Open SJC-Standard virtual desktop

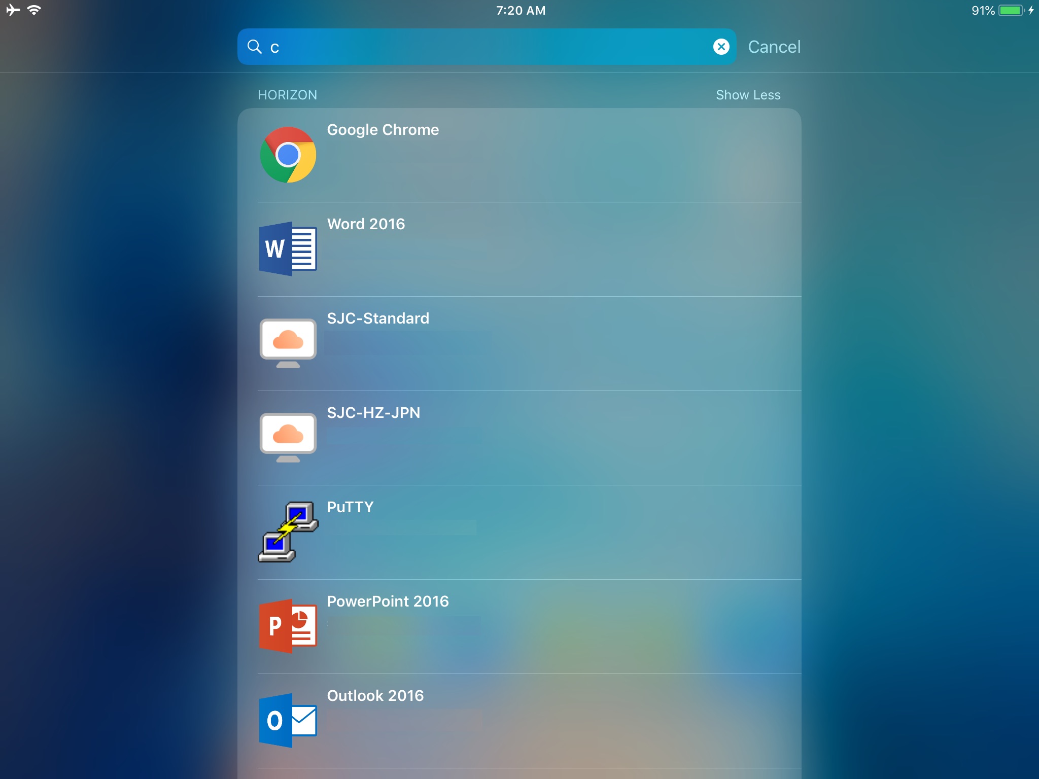coord(518,343)
